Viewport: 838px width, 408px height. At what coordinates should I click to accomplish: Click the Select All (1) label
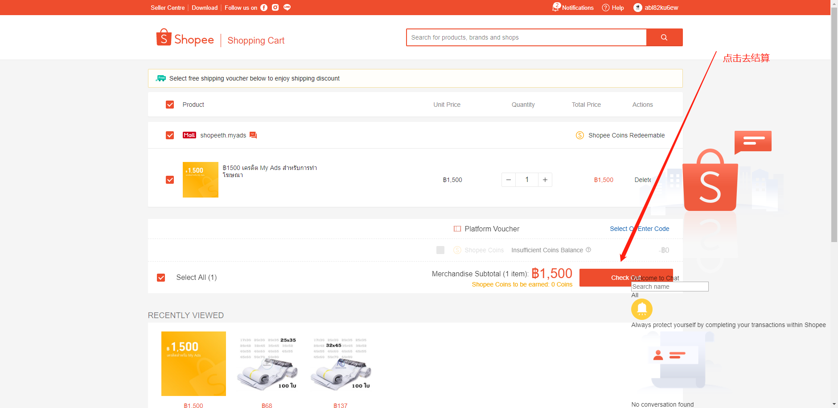pos(197,278)
